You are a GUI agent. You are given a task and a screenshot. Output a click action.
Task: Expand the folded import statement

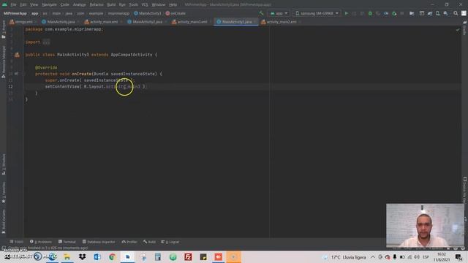pos(46,42)
